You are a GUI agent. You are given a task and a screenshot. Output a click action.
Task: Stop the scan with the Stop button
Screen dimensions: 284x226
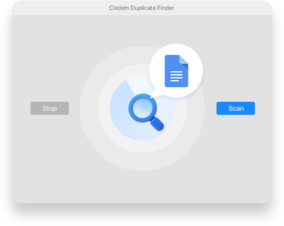coord(50,108)
